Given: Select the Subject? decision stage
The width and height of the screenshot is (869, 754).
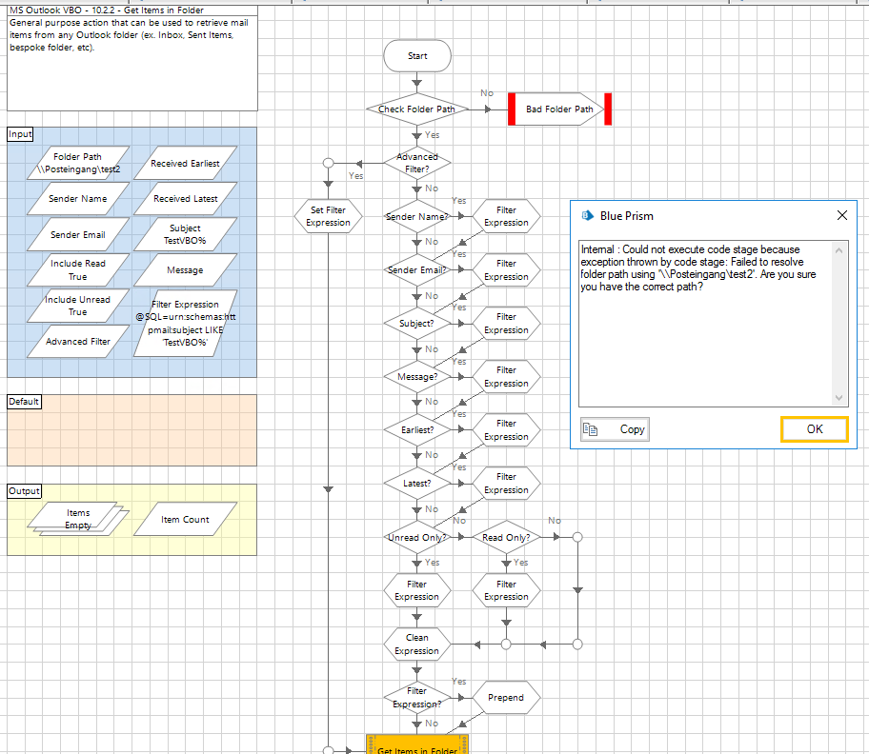Looking at the screenshot, I should click(417, 324).
